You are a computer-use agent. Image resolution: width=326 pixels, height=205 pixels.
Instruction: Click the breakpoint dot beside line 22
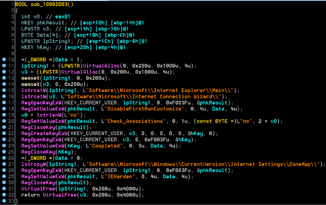coord(4,134)
